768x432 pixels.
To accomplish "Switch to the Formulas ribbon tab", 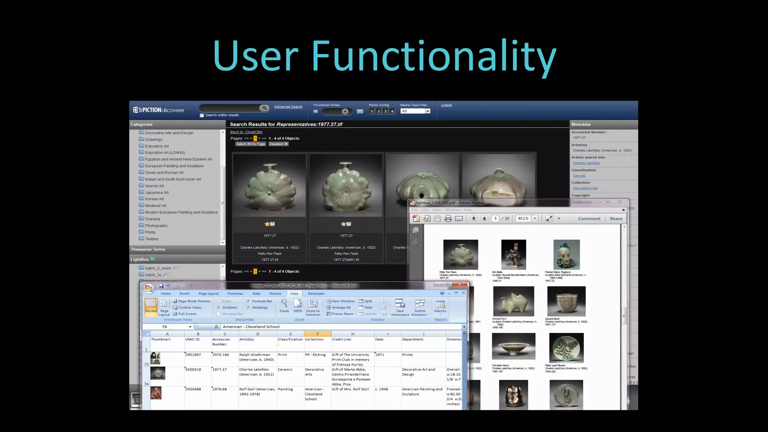I will coord(235,294).
